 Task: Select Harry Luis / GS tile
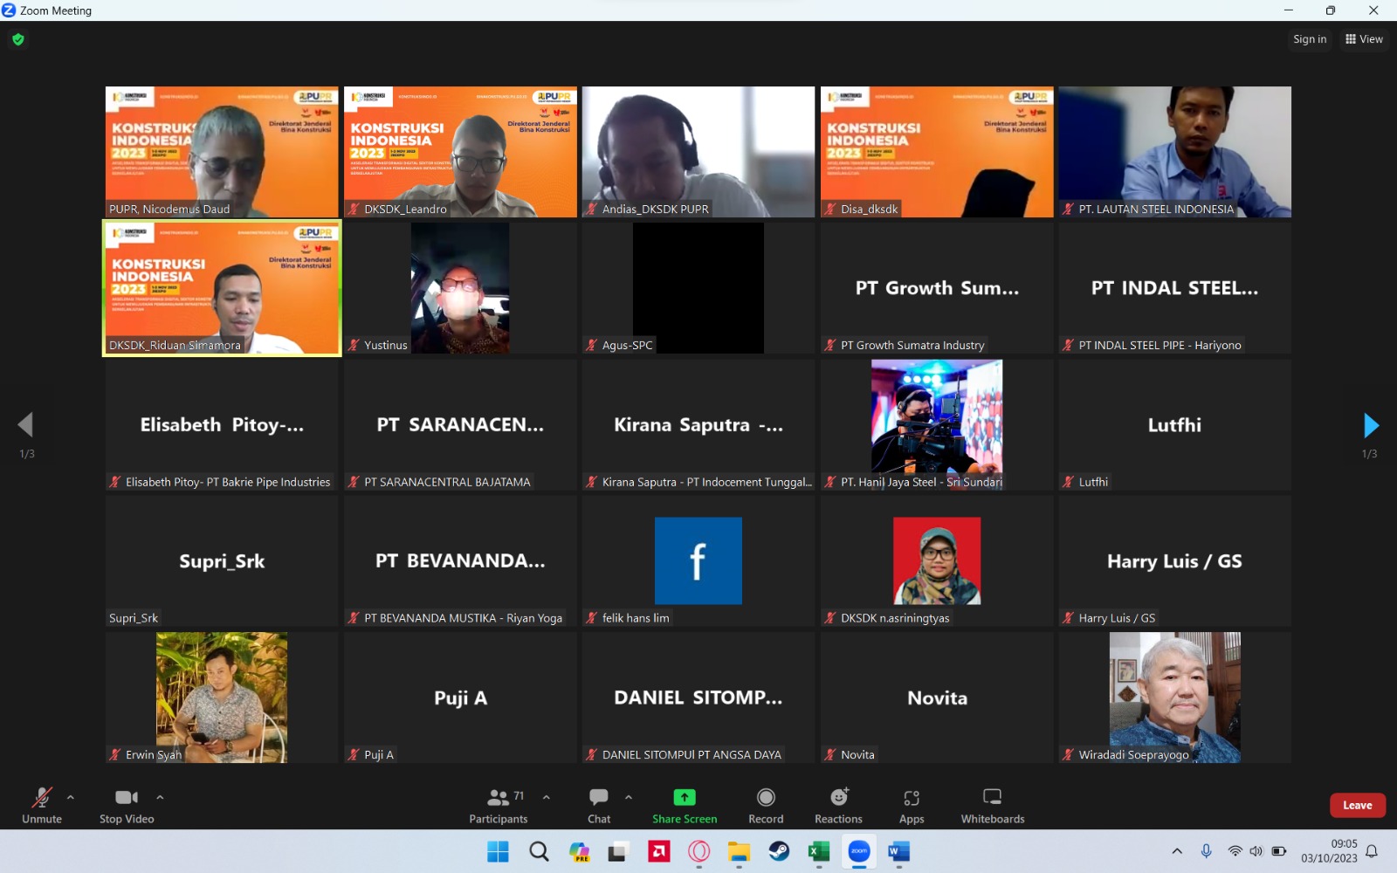click(1175, 561)
